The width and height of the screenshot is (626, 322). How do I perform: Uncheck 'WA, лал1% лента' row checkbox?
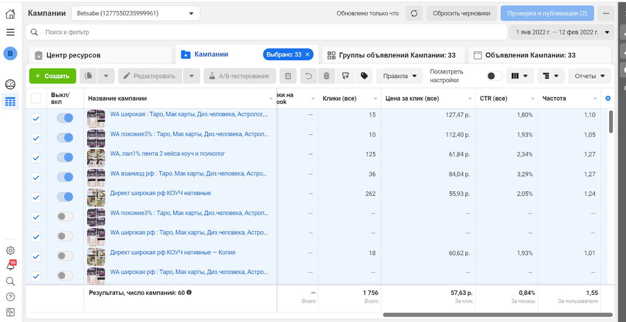pyautogui.click(x=36, y=158)
